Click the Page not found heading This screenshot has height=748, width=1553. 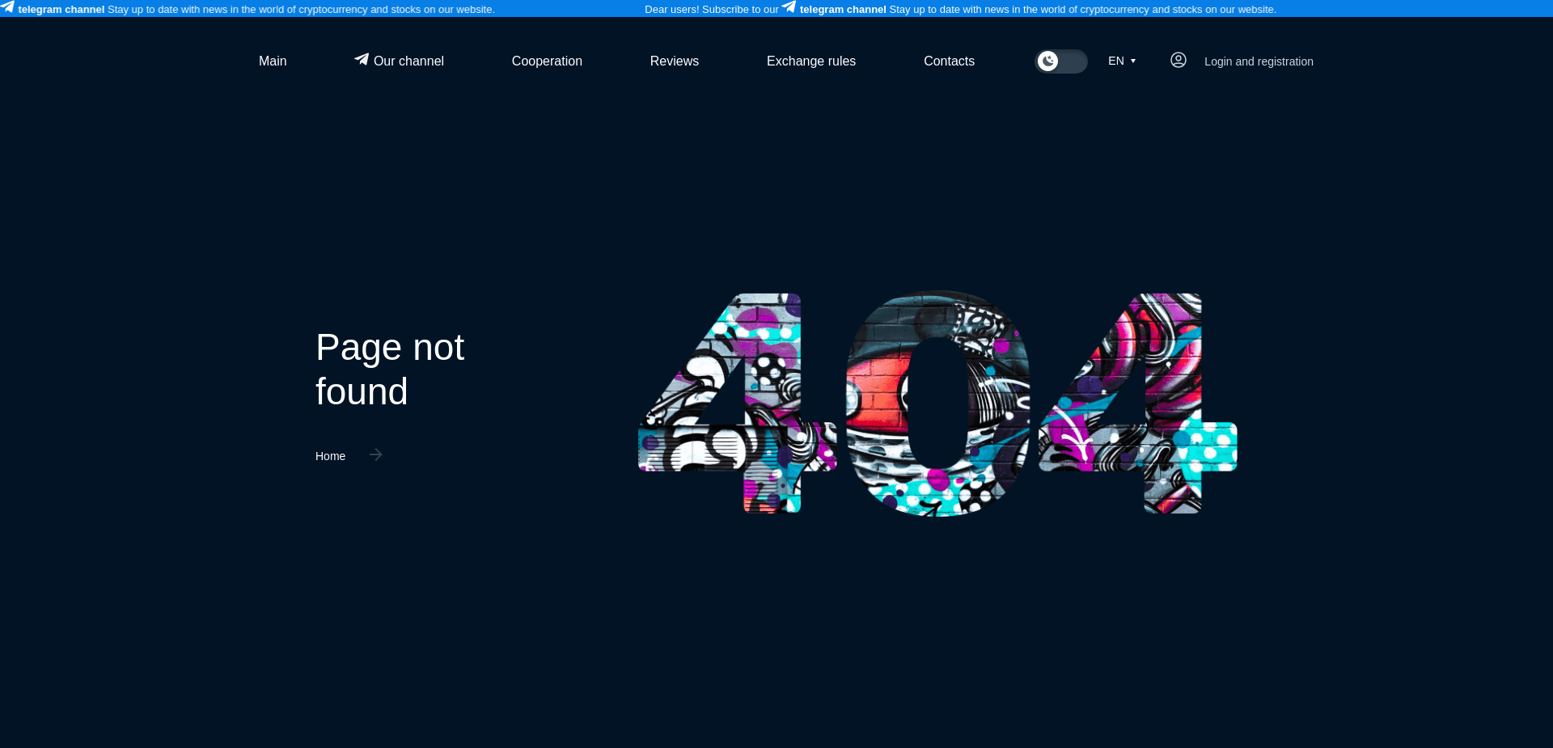pyautogui.click(x=389, y=368)
